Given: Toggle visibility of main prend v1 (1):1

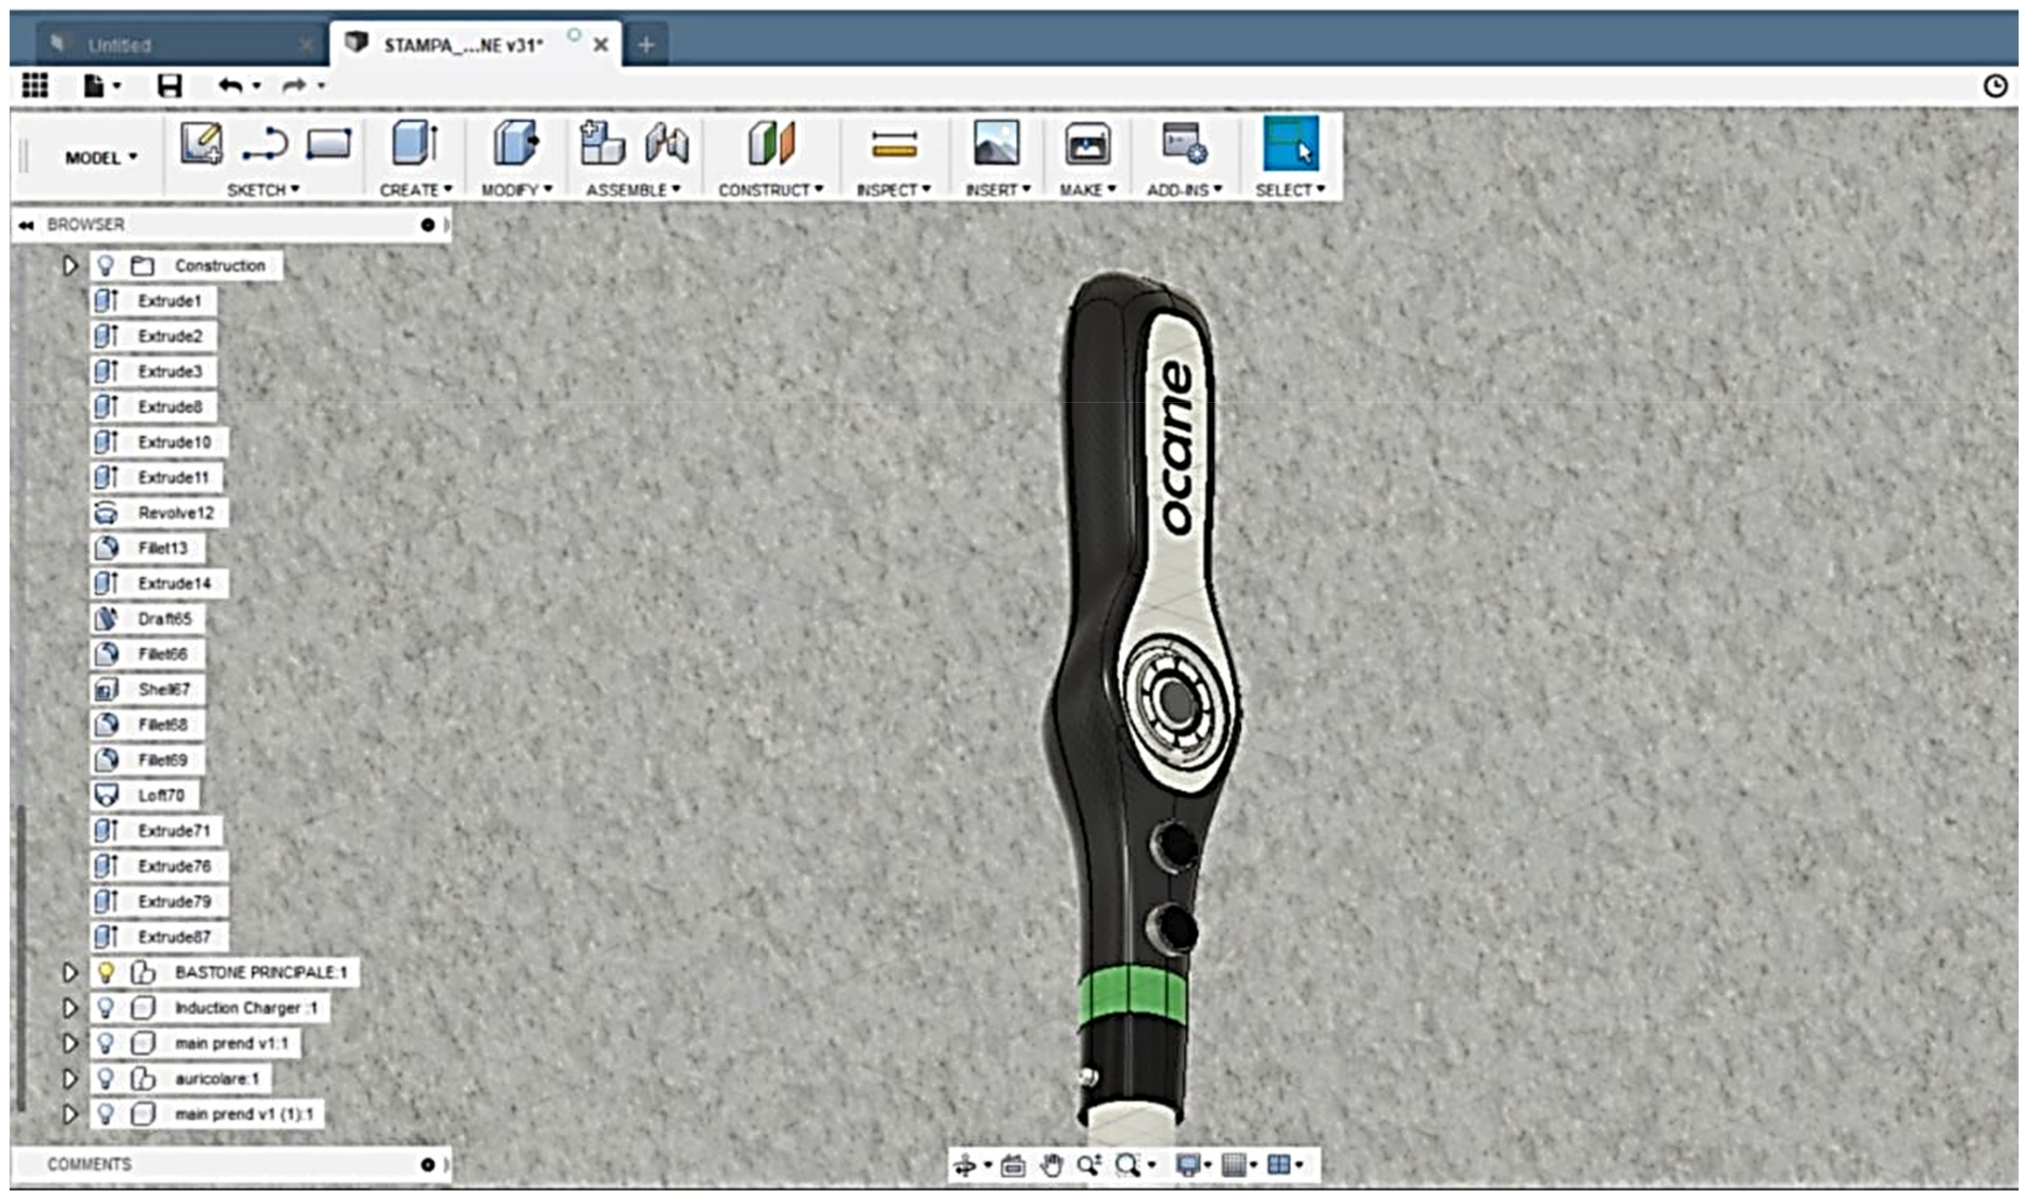Looking at the screenshot, I should coord(105,1115).
